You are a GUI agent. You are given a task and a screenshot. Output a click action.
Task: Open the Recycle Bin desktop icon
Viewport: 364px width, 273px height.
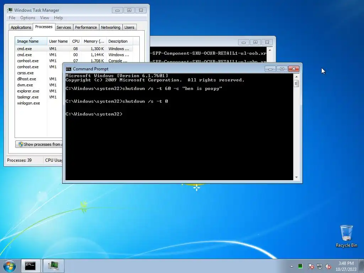(346, 236)
